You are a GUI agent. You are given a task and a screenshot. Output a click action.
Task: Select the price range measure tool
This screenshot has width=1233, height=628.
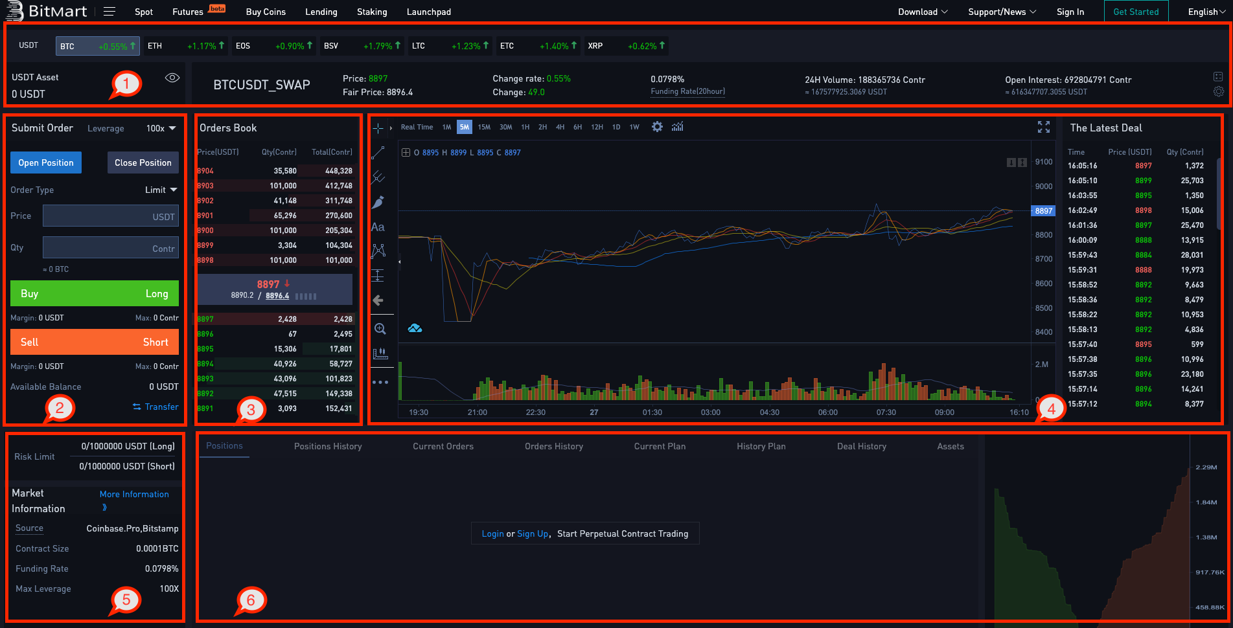pos(378,276)
